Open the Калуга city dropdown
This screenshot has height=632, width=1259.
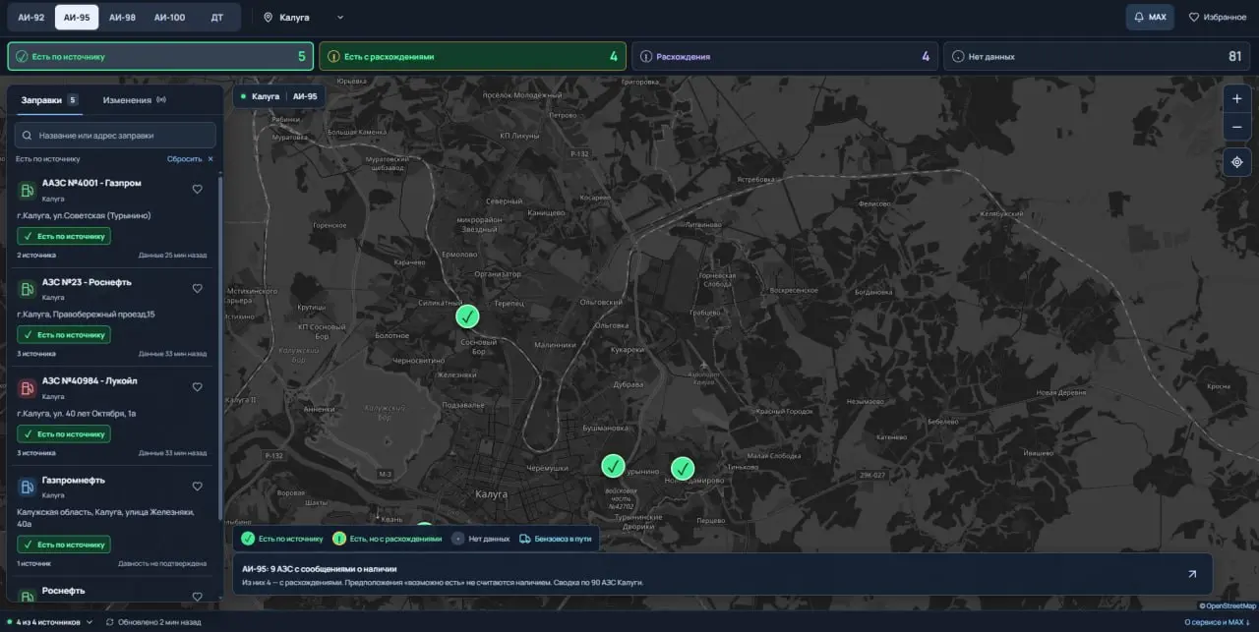click(303, 17)
